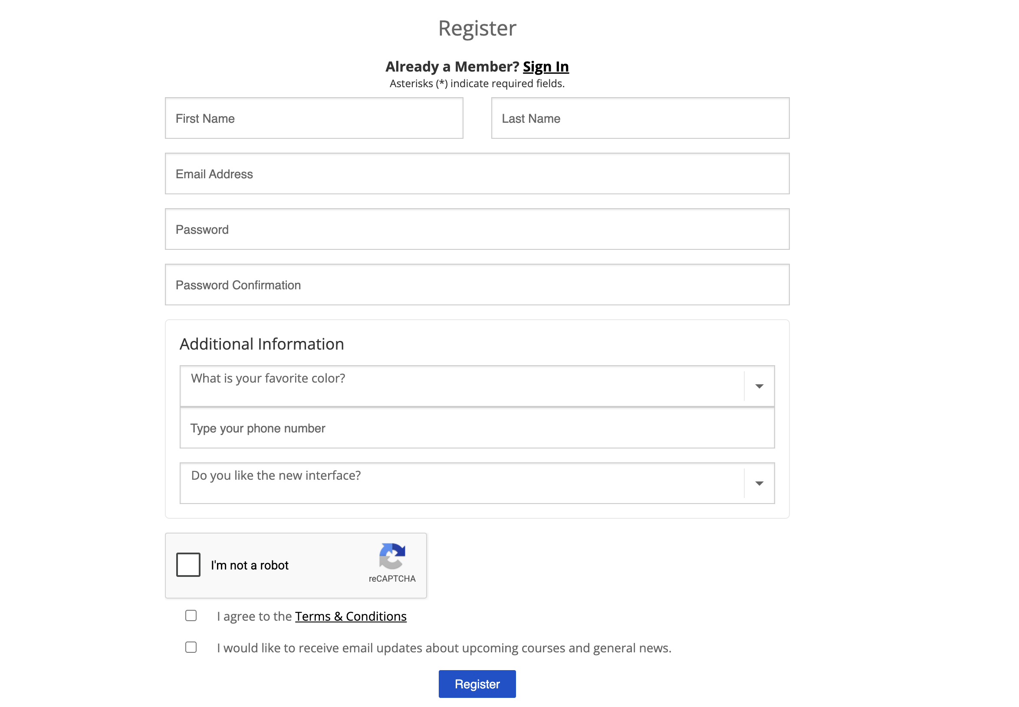Expand the new interface dropdown arrow
The image size is (1019, 707).
[x=759, y=483]
